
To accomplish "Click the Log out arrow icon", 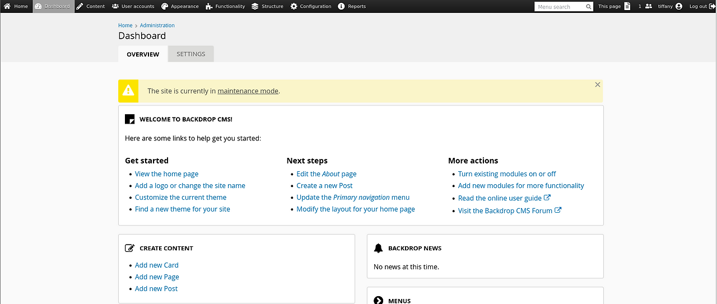I will point(713,6).
